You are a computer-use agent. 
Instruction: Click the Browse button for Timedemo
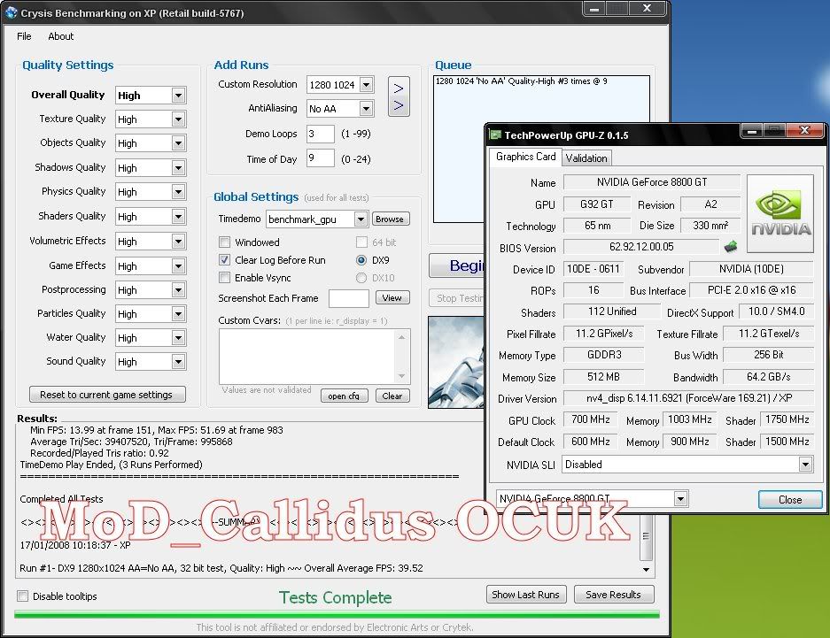coord(390,219)
